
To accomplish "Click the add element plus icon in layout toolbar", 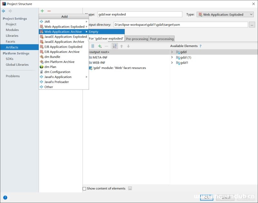I will [100, 46].
